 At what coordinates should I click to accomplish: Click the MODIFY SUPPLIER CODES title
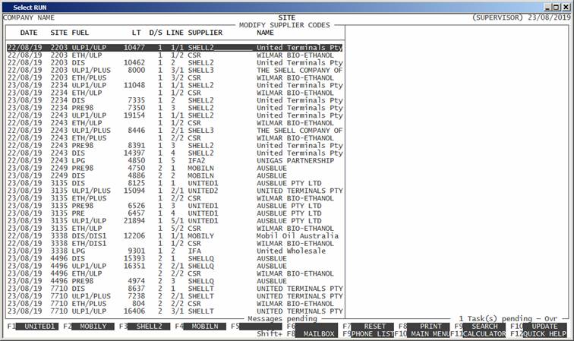point(285,25)
